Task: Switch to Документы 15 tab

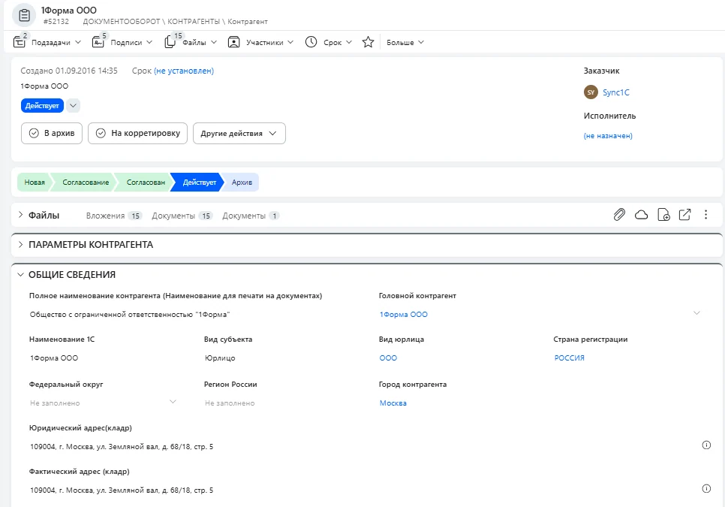Action: coord(182,216)
